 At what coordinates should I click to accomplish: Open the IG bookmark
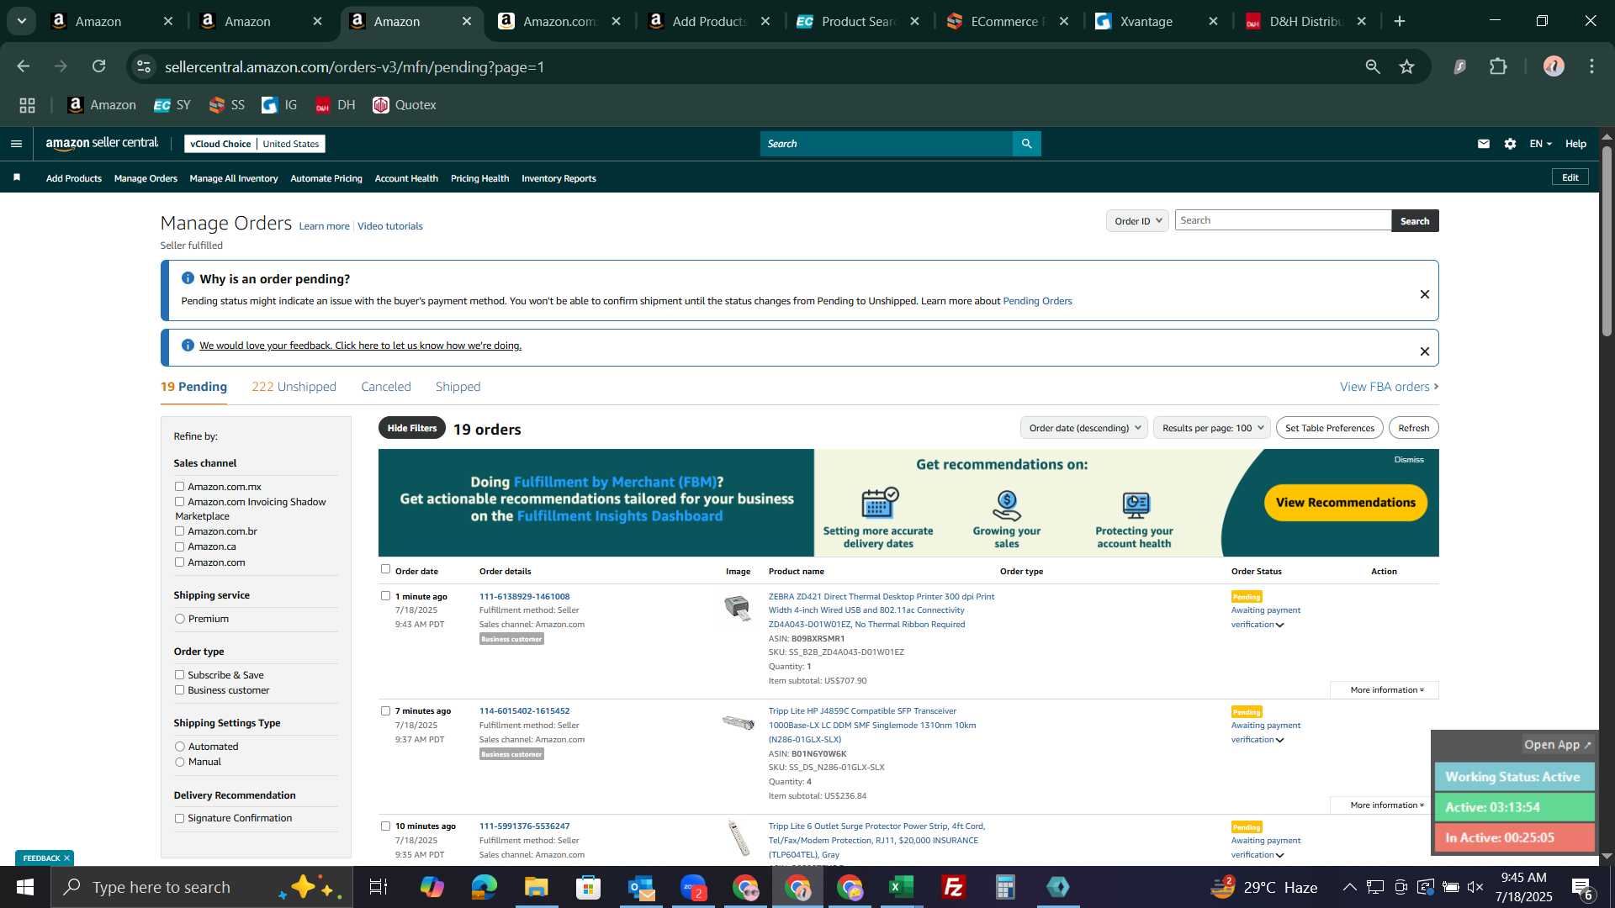[279, 105]
